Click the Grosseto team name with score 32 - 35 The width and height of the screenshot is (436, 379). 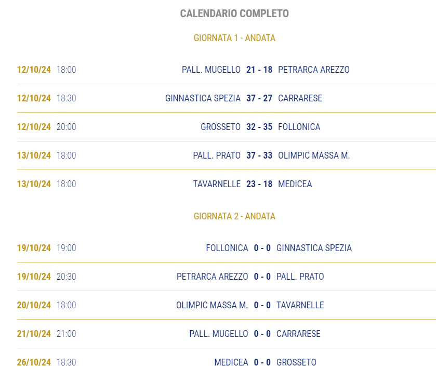(x=220, y=127)
